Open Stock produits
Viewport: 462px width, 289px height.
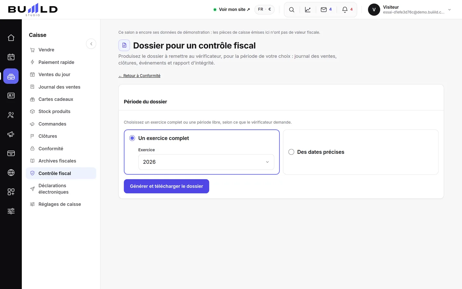tap(61, 111)
